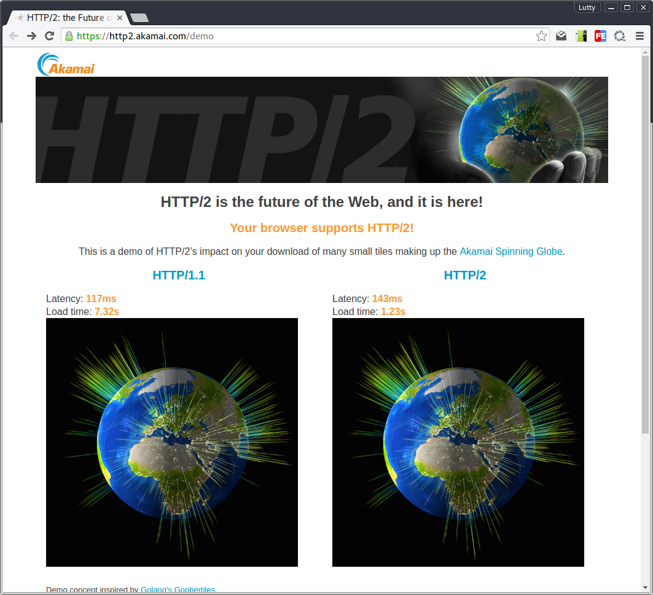This screenshot has height=595, width=653.
Task: Click the HTTP/1.1 globe image
Action: (x=171, y=442)
